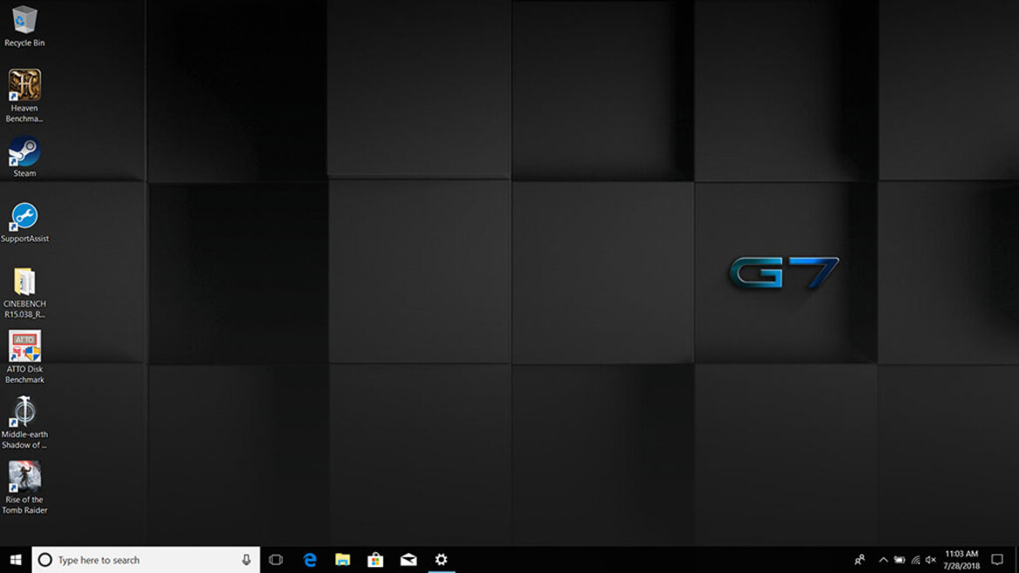The image size is (1019, 573).
Task: Check the battery status icon
Action: pyautogui.click(x=900, y=559)
